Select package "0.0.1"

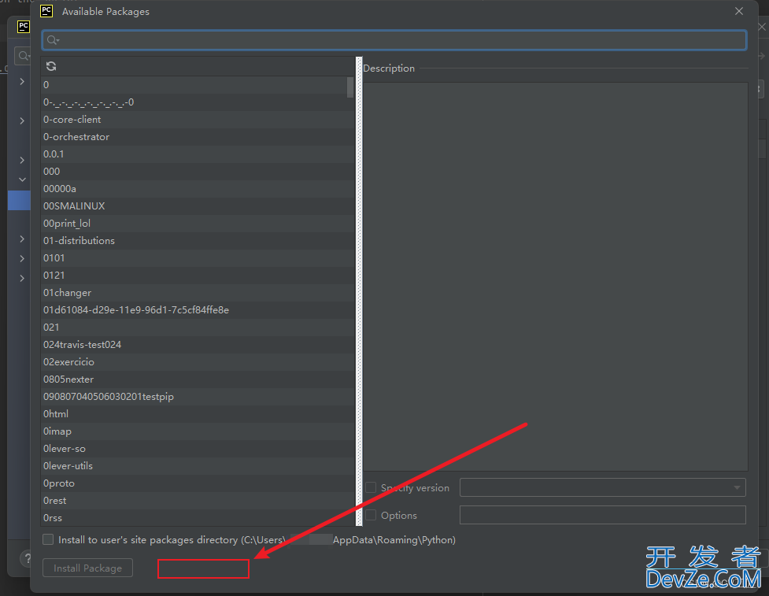point(197,154)
